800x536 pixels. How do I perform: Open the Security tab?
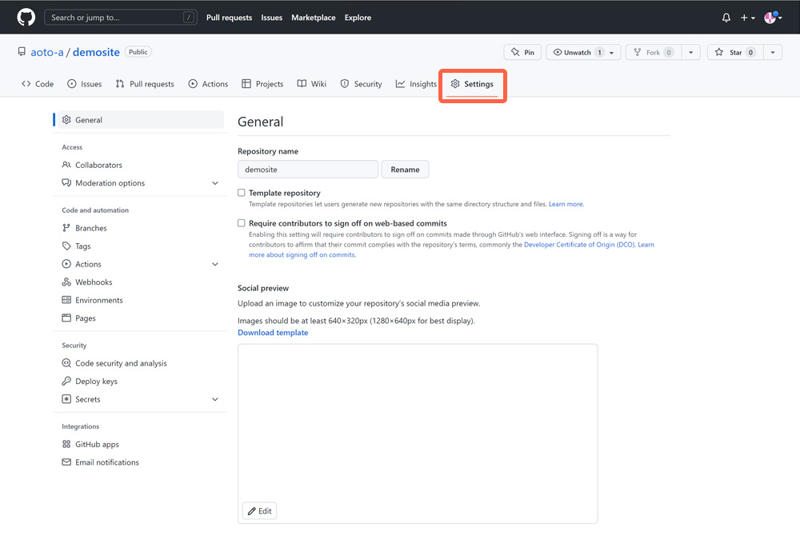pos(362,84)
